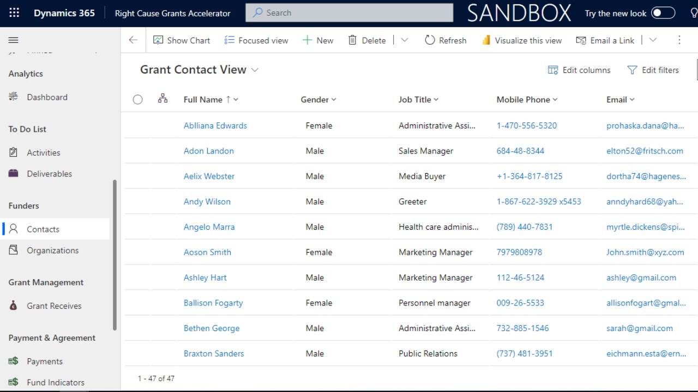Click the Grant Receives money bag icon
The width and height of the screenshot is (698, 392).
(14, 305)
